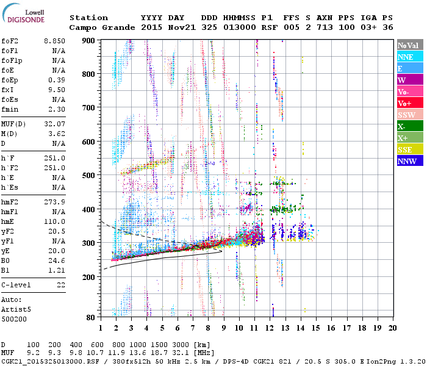Click the M(D) value 3.62
This screenshot has width=427, height=366.
click(x=57, y=134)
